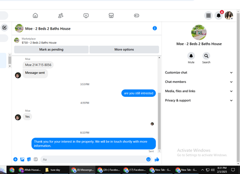Toggle conversation information with blue info icon
Image resolution: width=240 pixels, height=174 pixels.
pyautogui.click(x=155, y=28)
